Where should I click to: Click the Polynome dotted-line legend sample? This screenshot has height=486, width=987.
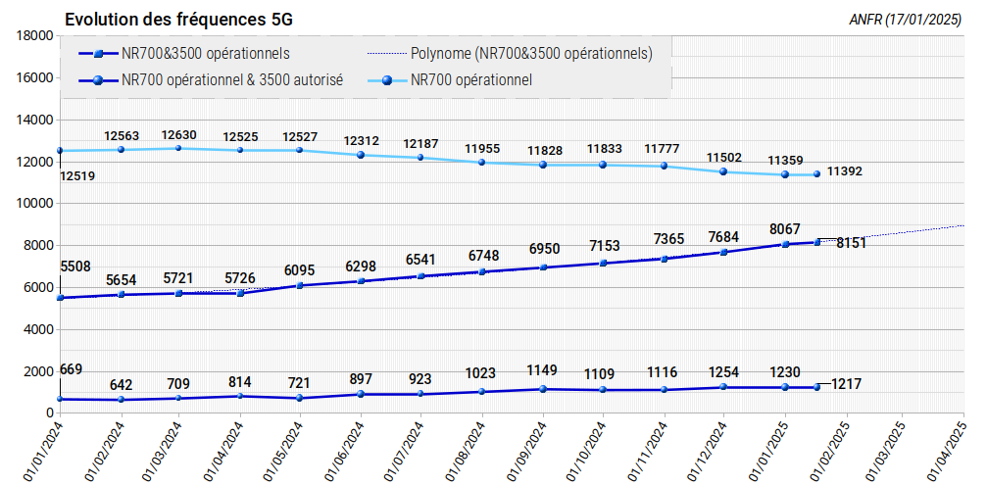pos(382,54)
